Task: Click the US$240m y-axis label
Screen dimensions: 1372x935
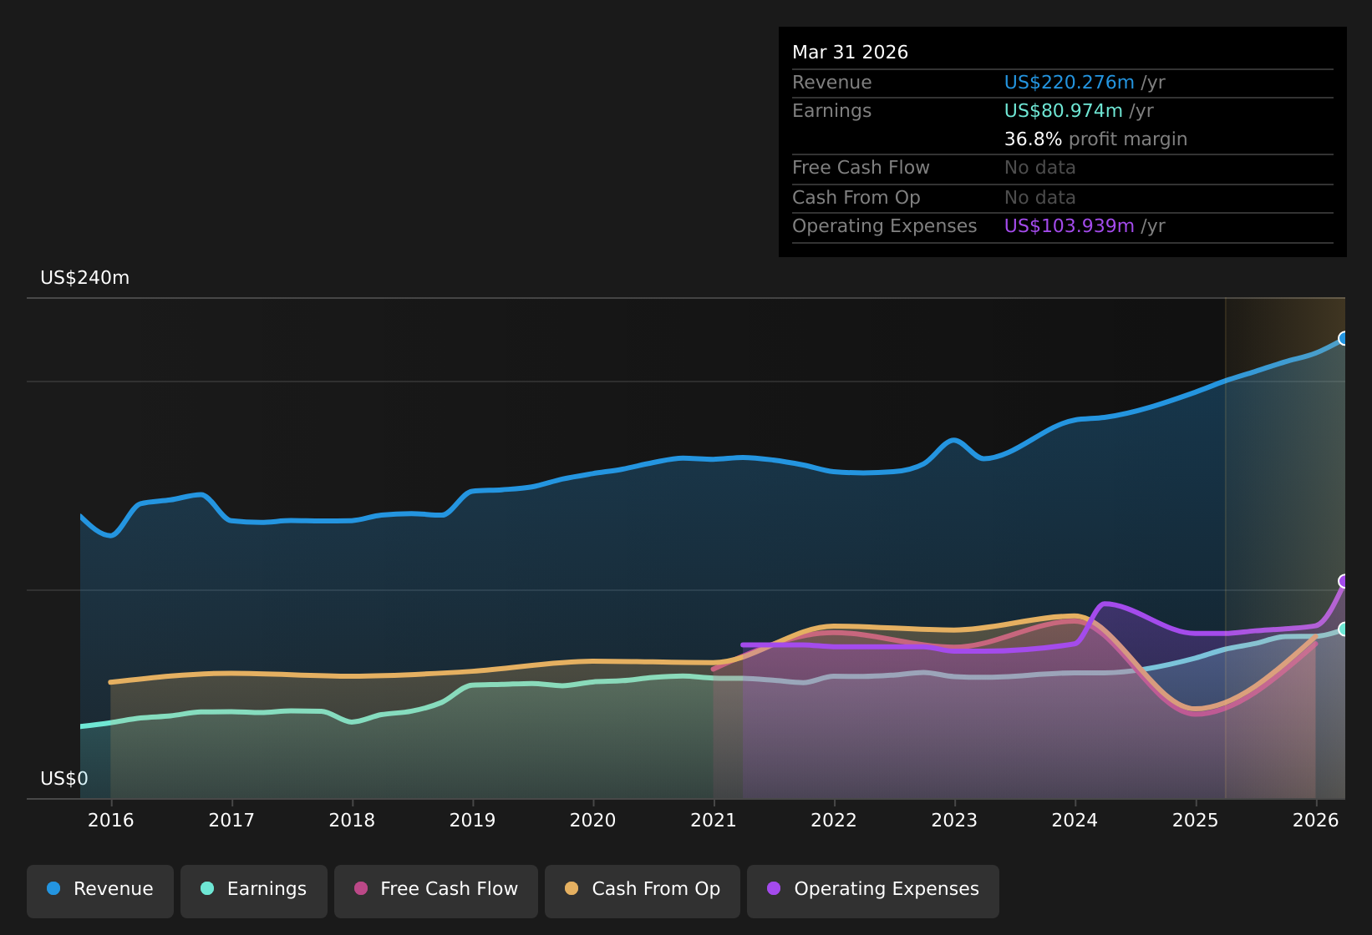Action: (x=85, y=278)
